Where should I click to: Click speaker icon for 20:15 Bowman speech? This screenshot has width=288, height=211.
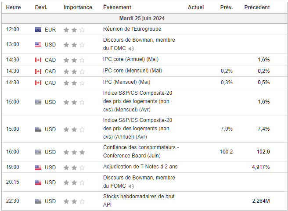coord(131,186)
